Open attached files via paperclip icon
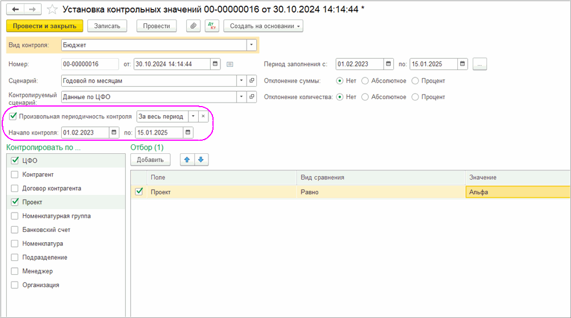This screenshot has height=318, width=571. pos(194,26)
